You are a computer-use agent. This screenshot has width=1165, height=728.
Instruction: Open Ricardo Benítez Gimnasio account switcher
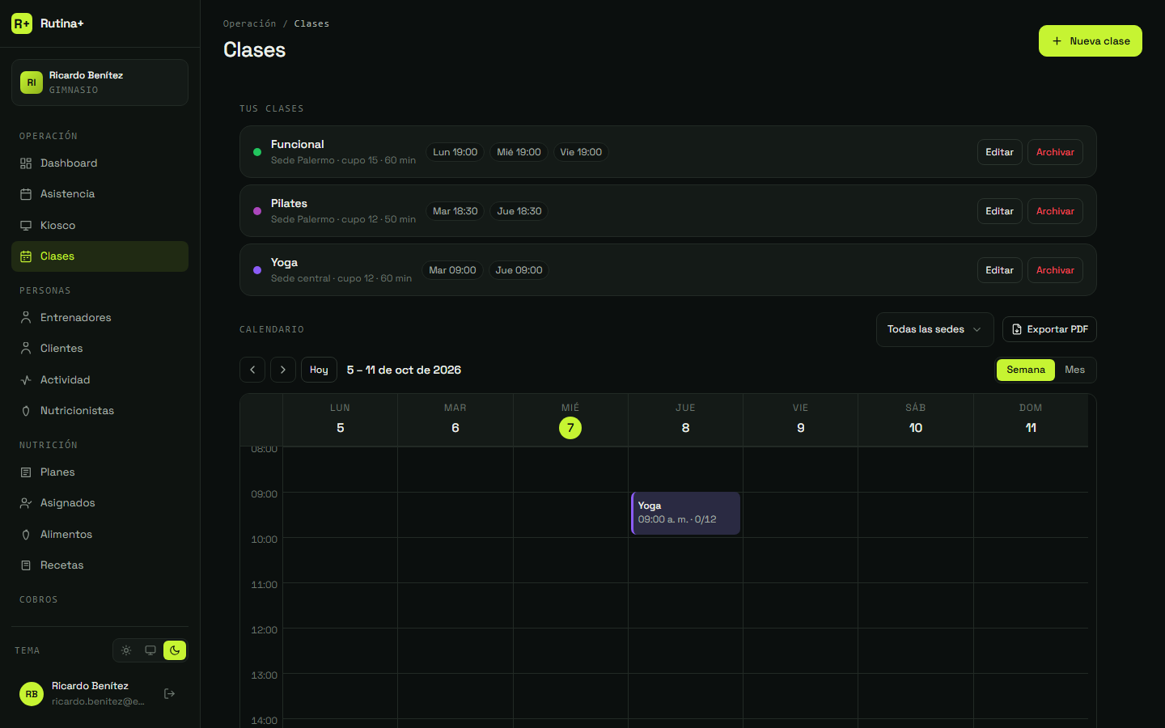tap(100, 83)
